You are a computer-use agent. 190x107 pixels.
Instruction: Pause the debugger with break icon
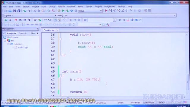click(135, 11)
